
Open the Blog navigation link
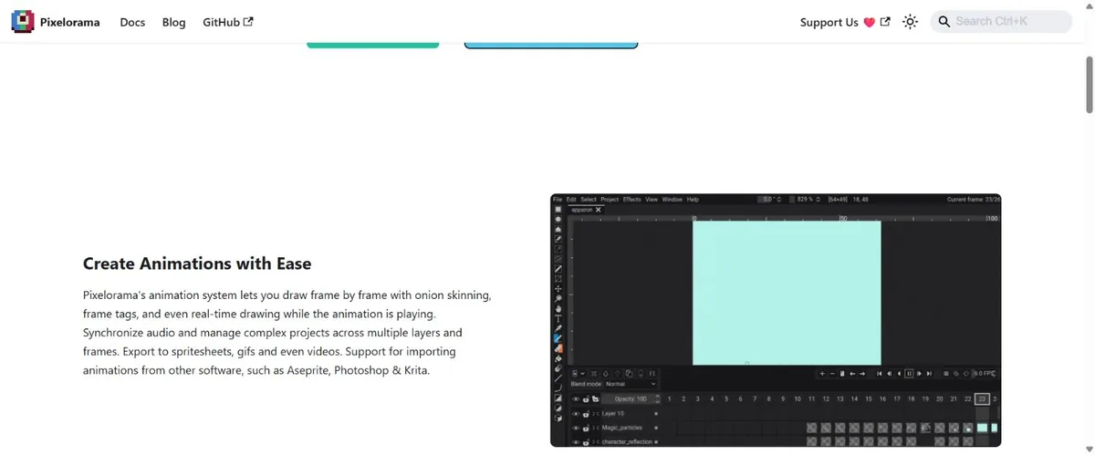(x=173, y=22)
